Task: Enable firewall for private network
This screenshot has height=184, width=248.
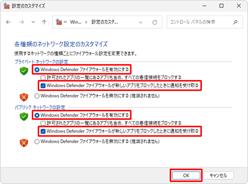Action: coord(82,70)
